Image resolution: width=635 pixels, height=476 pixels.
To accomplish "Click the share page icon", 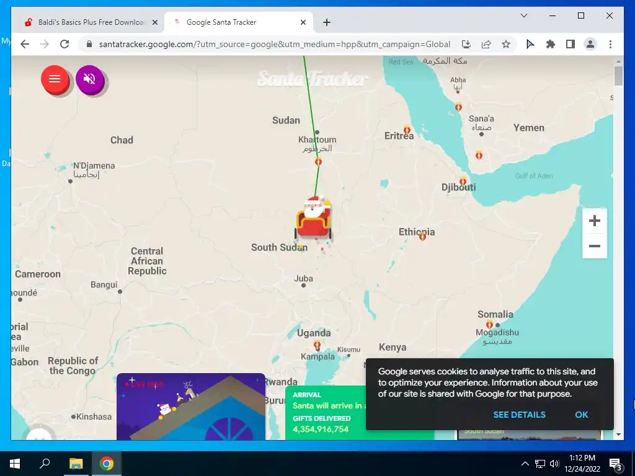I will [x=486, y=44].
